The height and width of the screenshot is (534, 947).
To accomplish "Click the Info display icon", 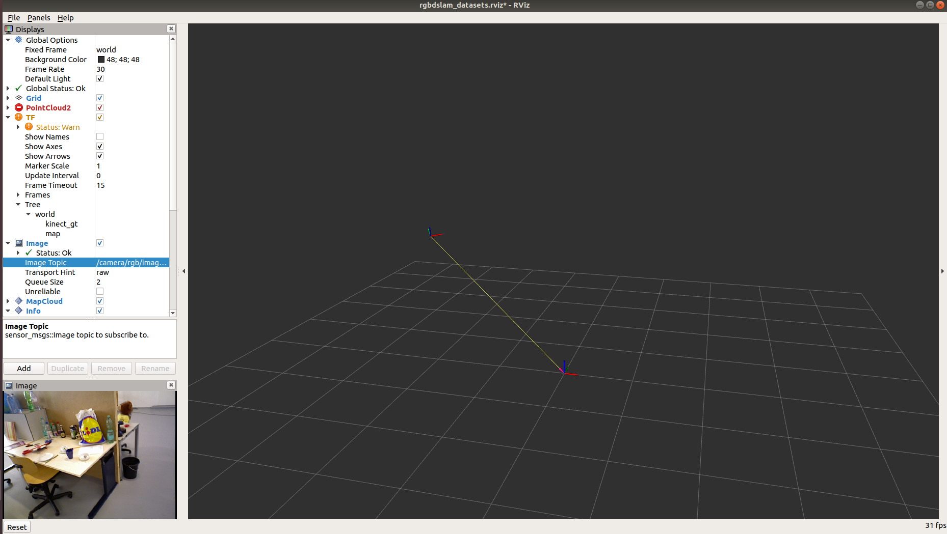I will click(x=19, y=311).
